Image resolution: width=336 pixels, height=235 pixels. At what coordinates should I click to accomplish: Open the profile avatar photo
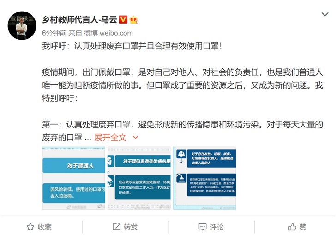coord(22,25)
